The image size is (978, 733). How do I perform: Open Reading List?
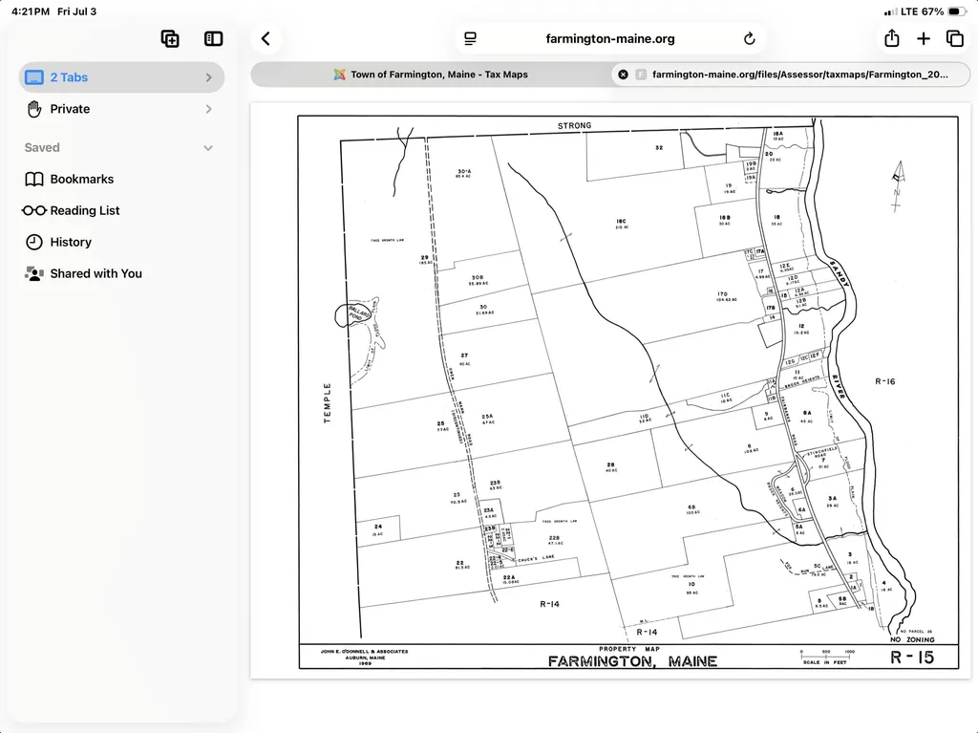[121, 210]
